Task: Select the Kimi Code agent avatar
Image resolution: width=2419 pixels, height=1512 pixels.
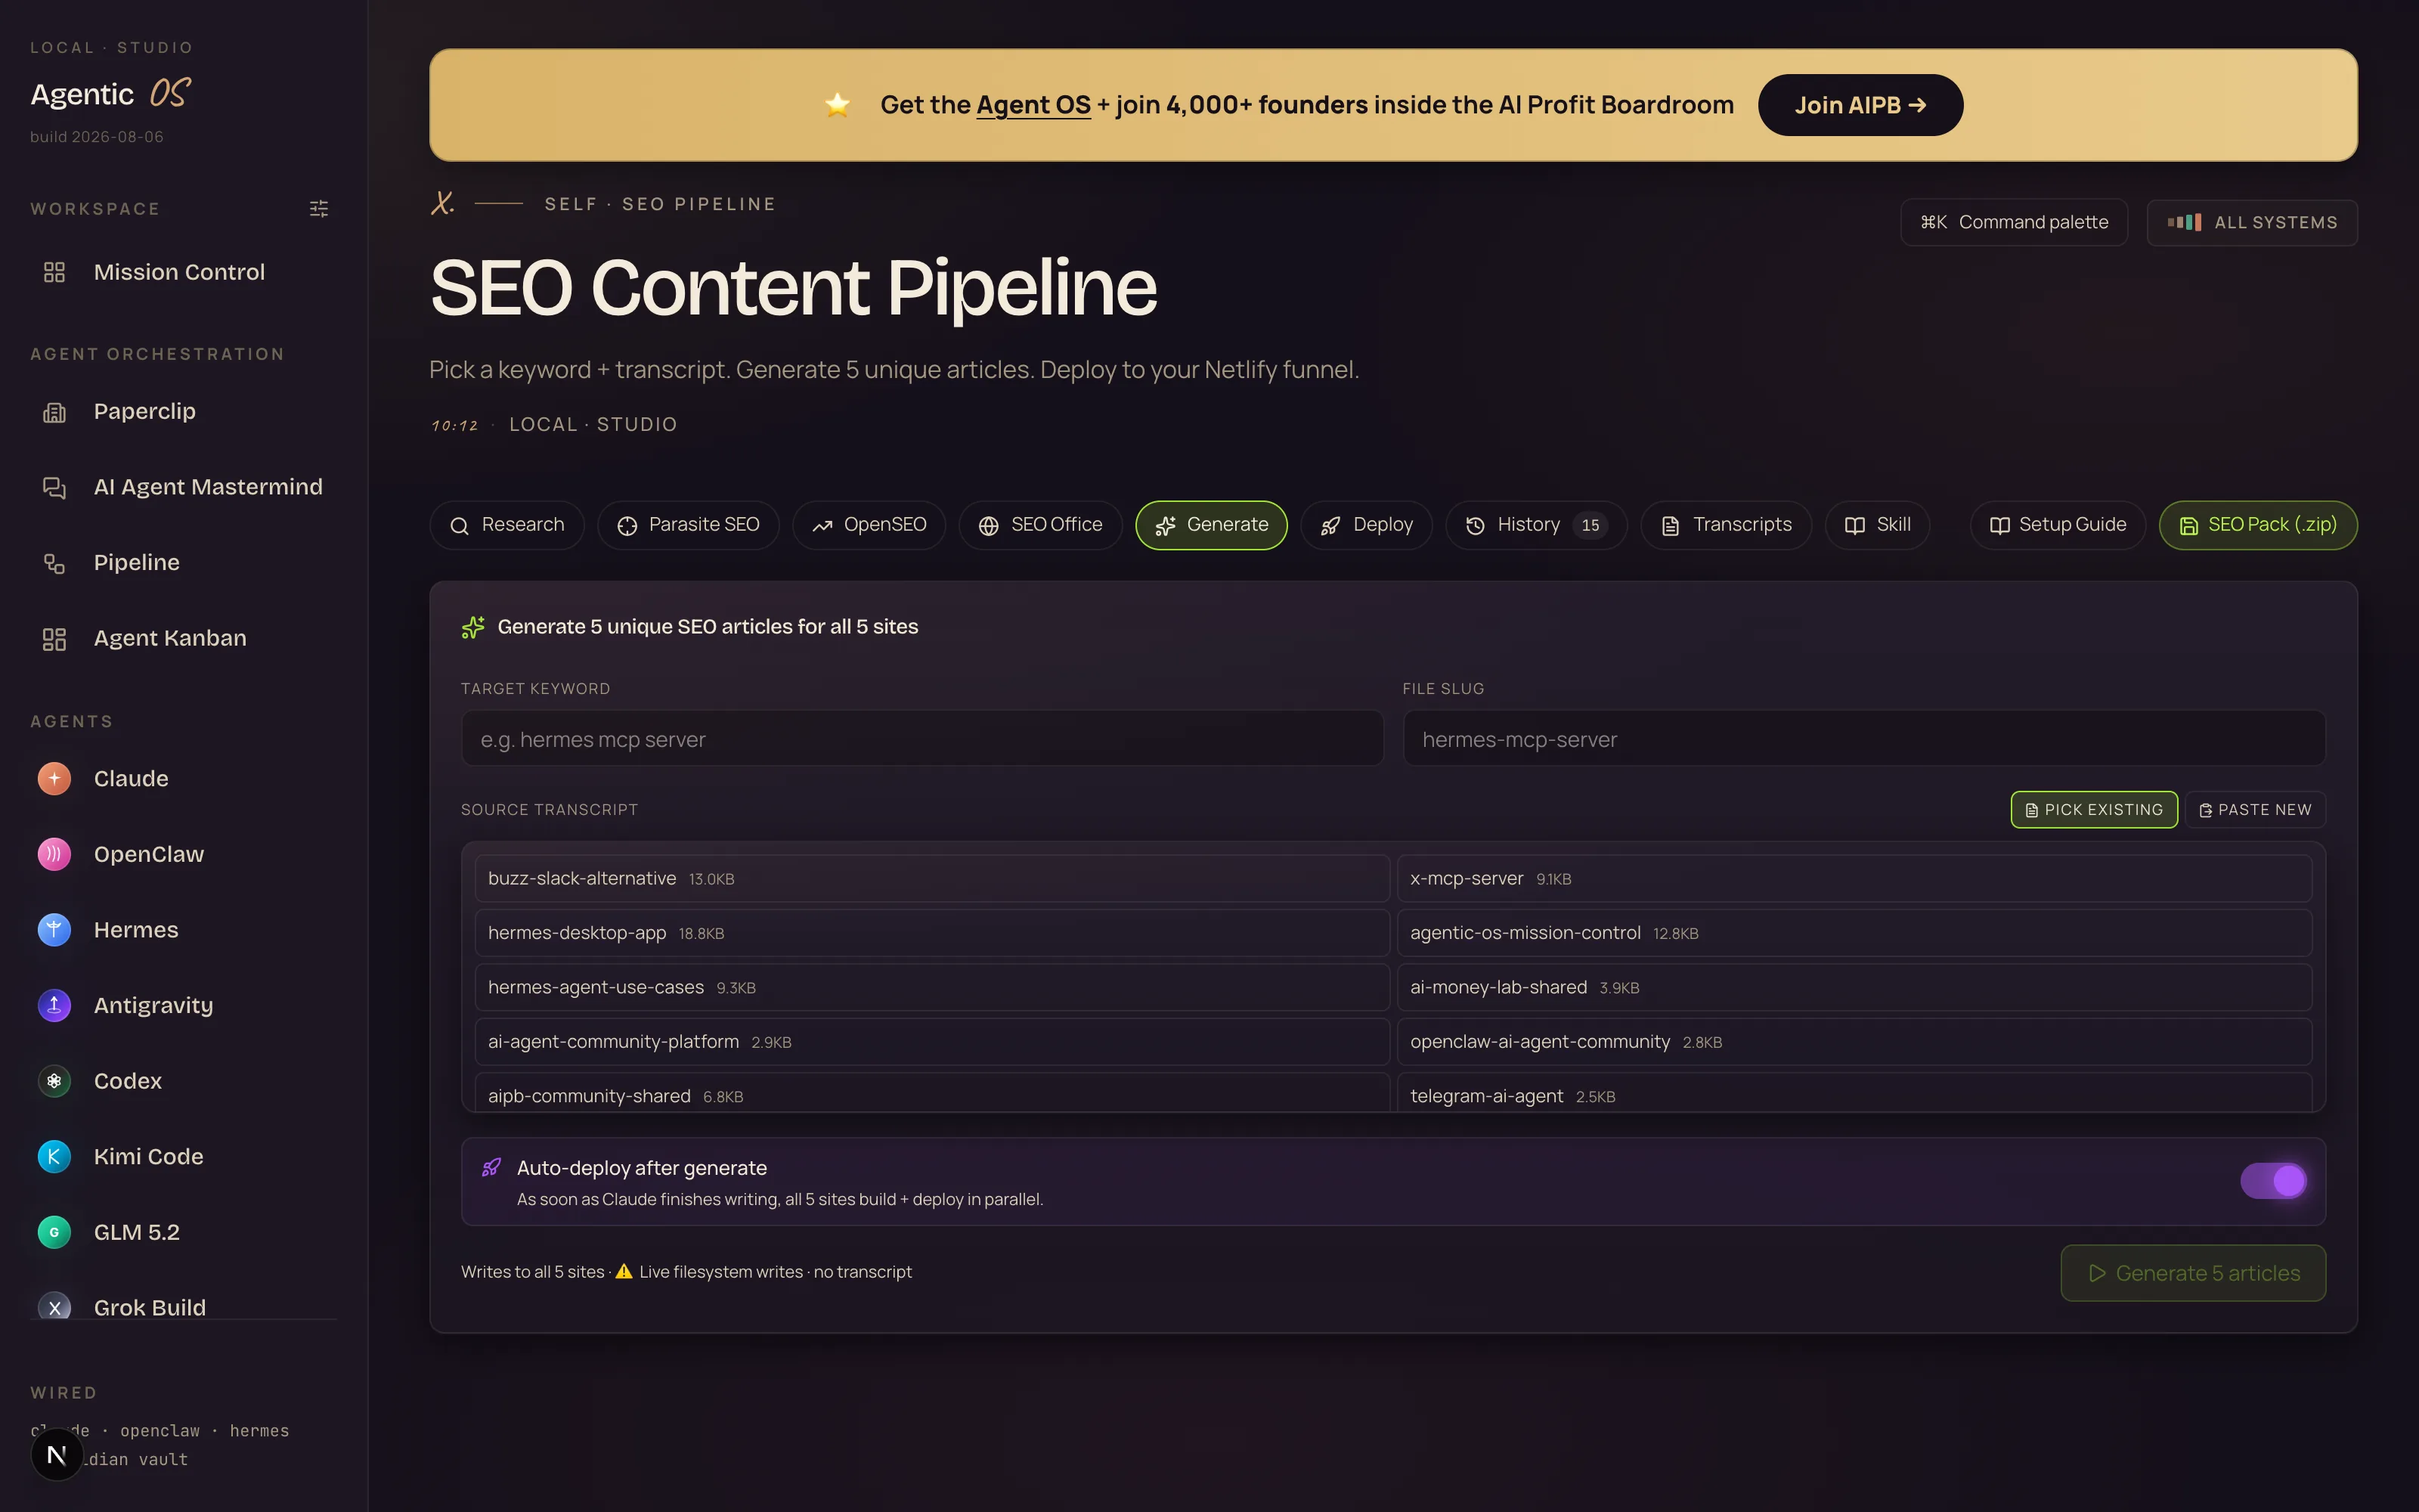Action: click(54, 1156)
